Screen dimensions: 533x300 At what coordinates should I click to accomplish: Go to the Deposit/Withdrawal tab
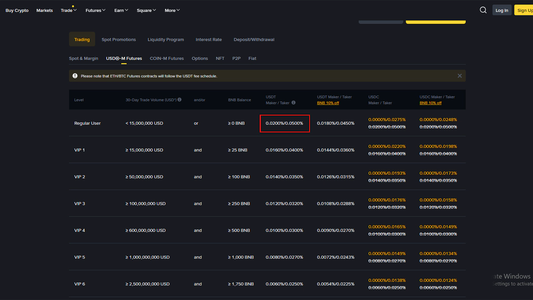tap(254, 40)
